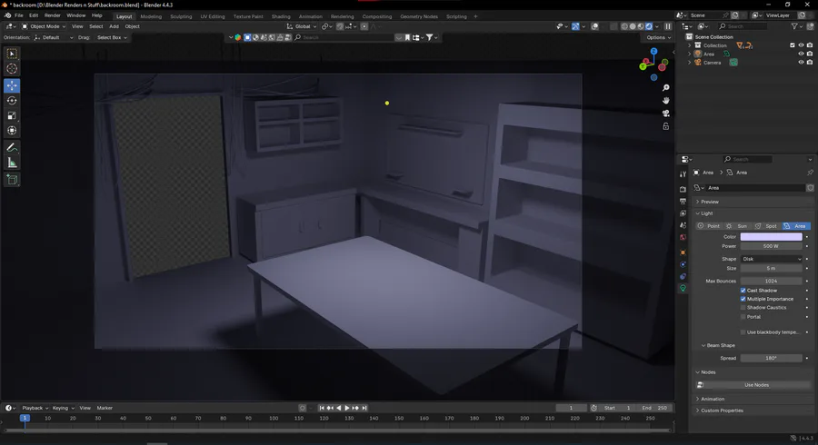Jump to the end frame
Screen dimensions: 818x445
364,408
